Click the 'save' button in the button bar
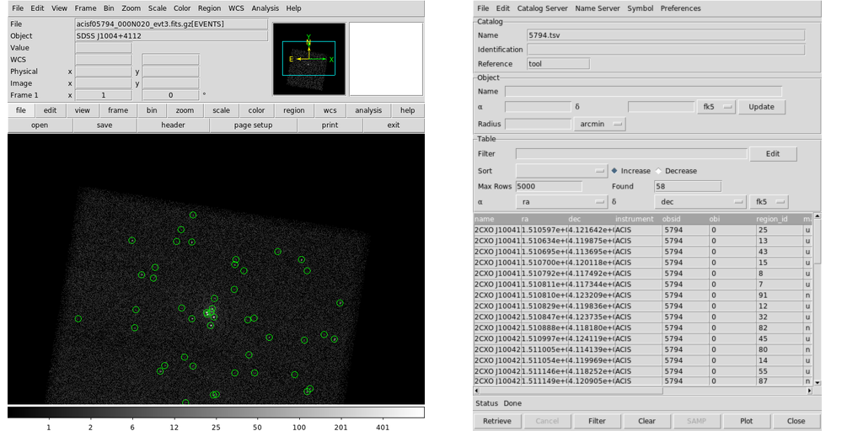The image size is (863, 431). tap(105, 125)
